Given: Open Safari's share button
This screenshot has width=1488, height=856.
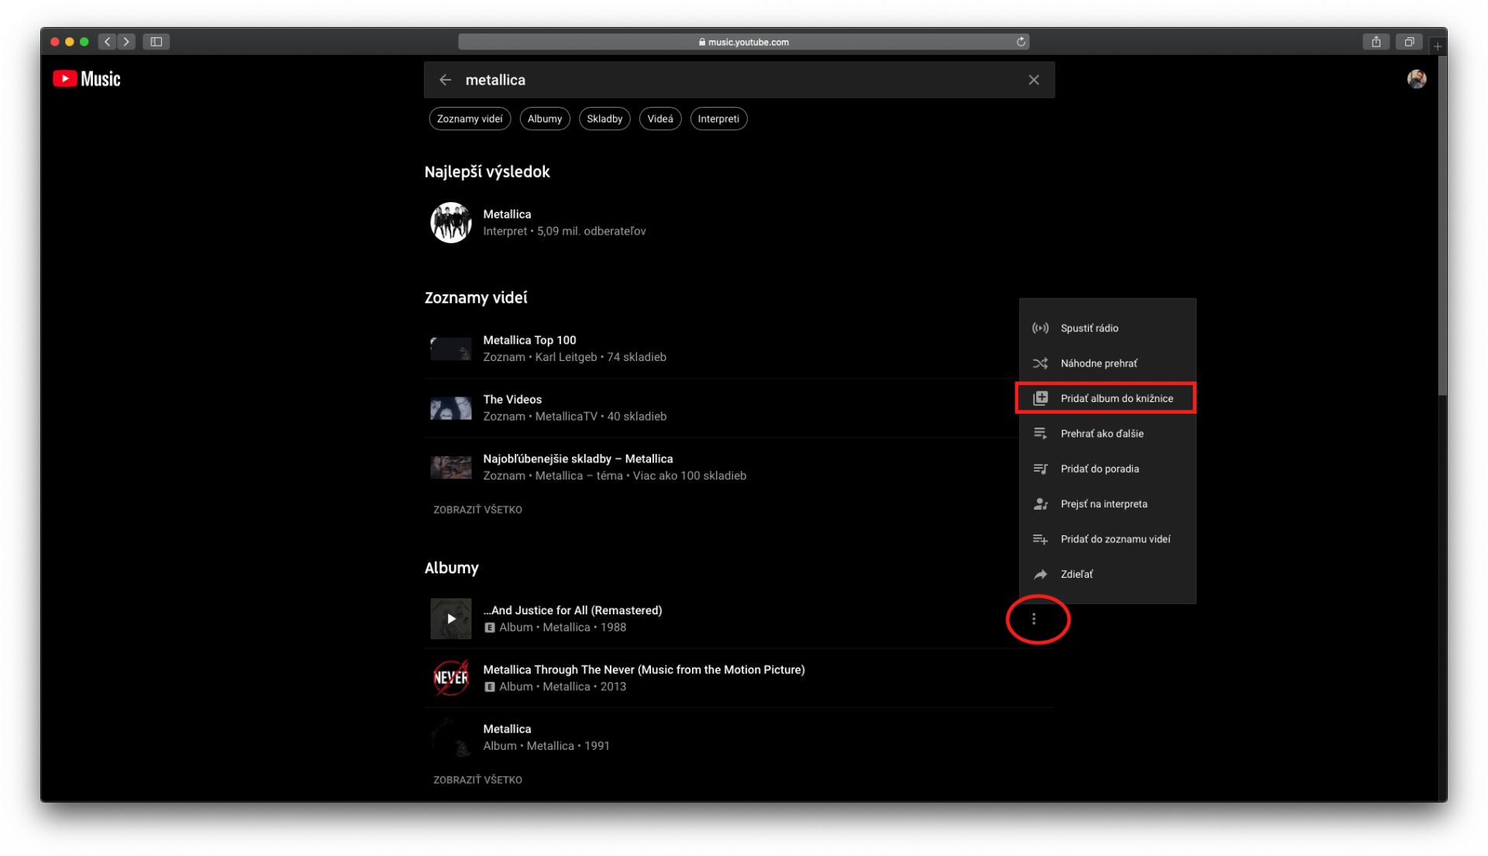Looking at the screenshot, I should [x=1376, y=42].
